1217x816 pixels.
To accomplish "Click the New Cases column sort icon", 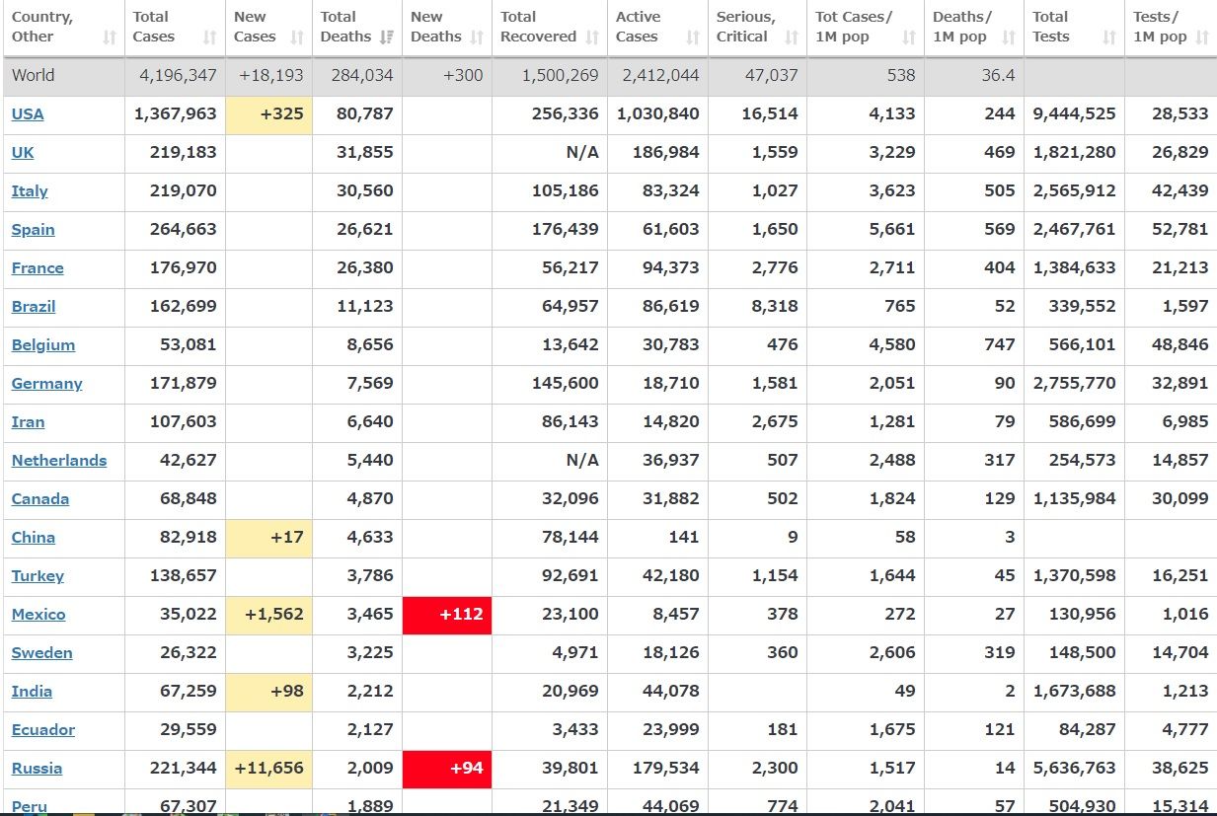I will (296, 37).
